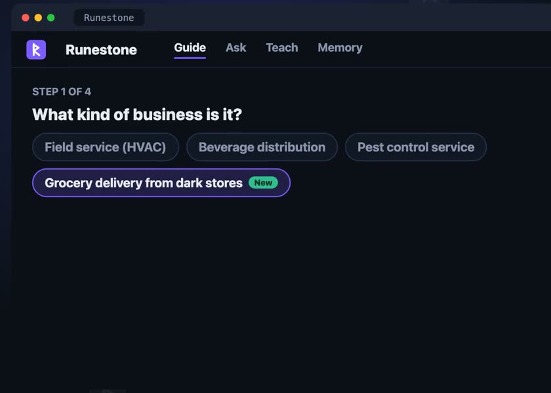This screenshot has width=551, height=393.
Task: Open the Memory tab
Action: pyautogui.click(x=340, y=48)
